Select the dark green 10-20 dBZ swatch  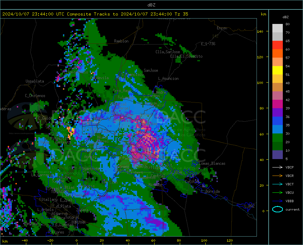(277, 146)
